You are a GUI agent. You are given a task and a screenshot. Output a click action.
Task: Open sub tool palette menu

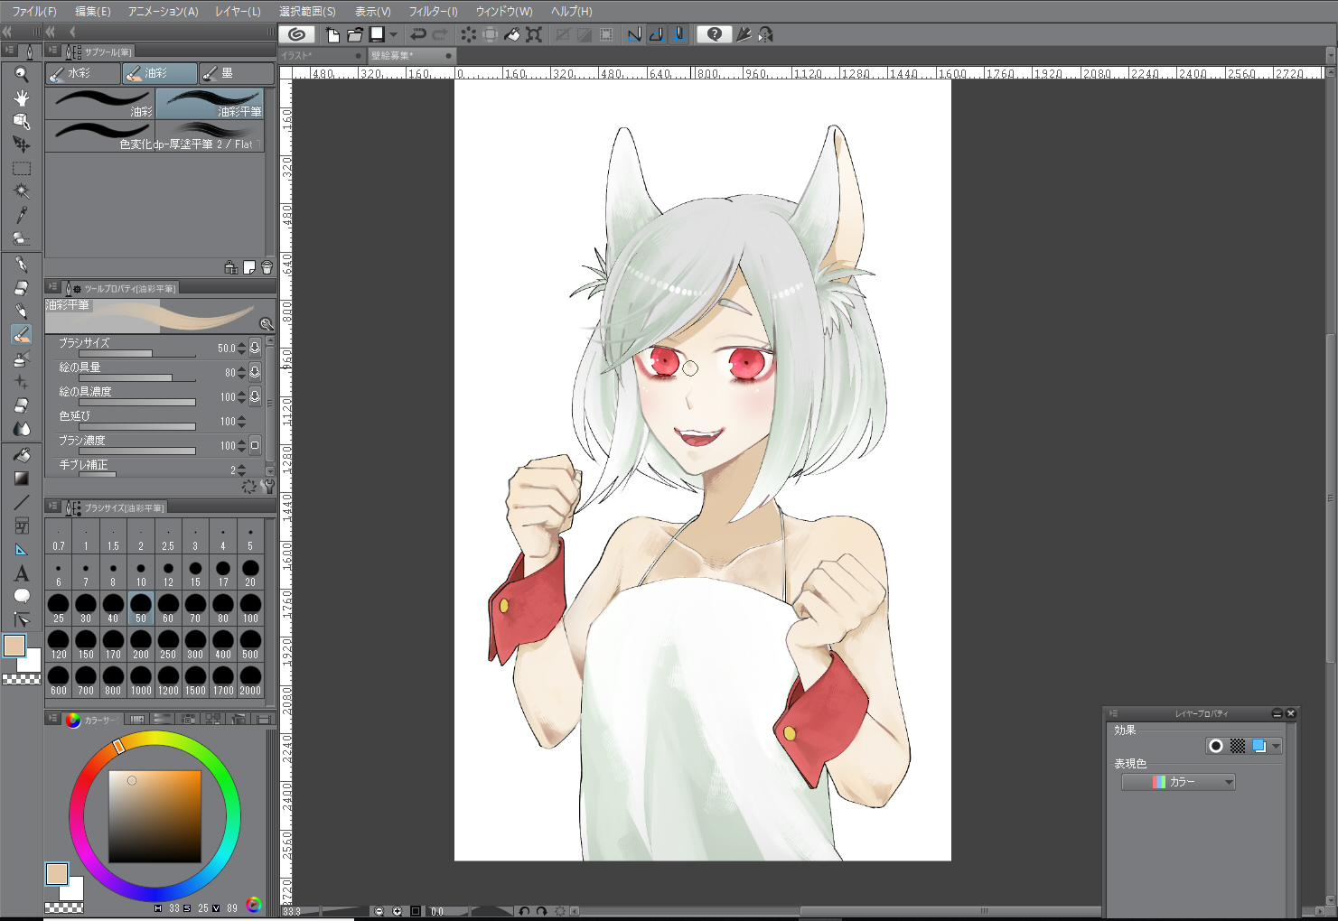tap(53, 51)
